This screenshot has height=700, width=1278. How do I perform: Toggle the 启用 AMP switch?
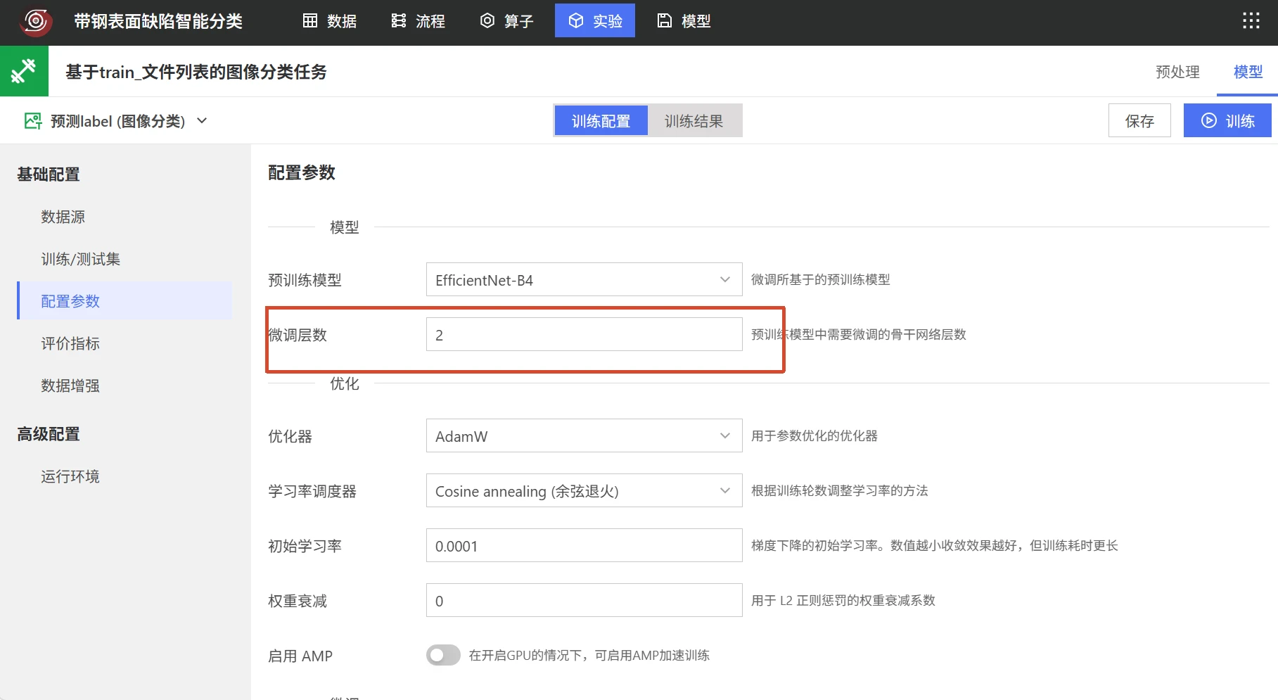coord(443,655)
